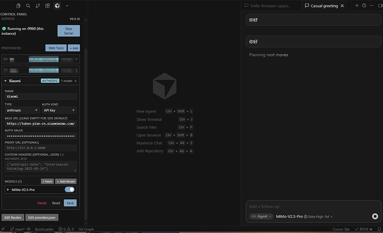Screen dimensions: 383x233
Task: Click the first 你好 message bubble
Action: point(314,20)
